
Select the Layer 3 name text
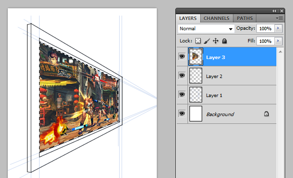215,57
